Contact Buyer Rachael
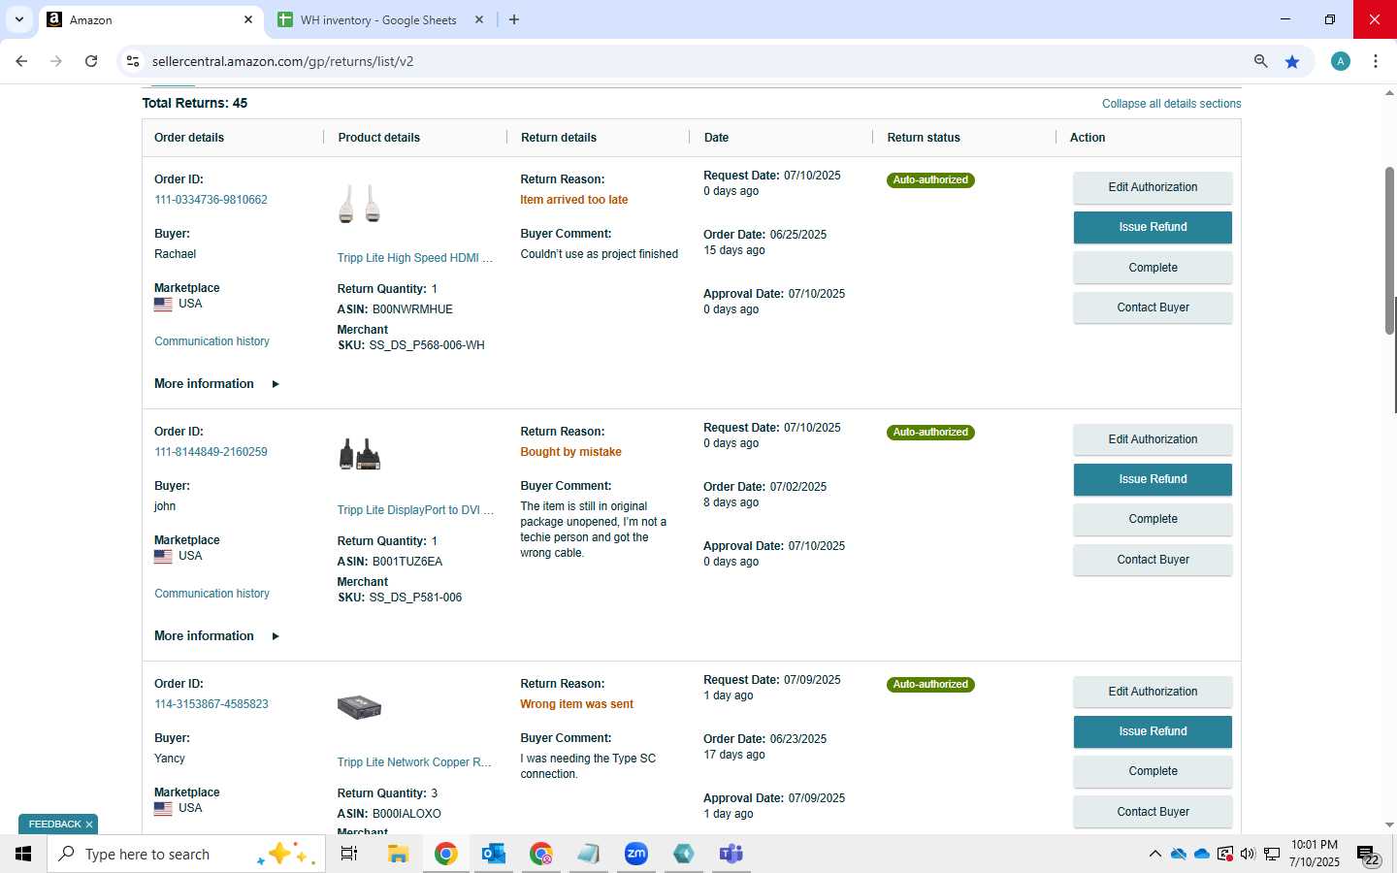The width and height of the screenshot is (1397, 873). [x=1153, y=307]
